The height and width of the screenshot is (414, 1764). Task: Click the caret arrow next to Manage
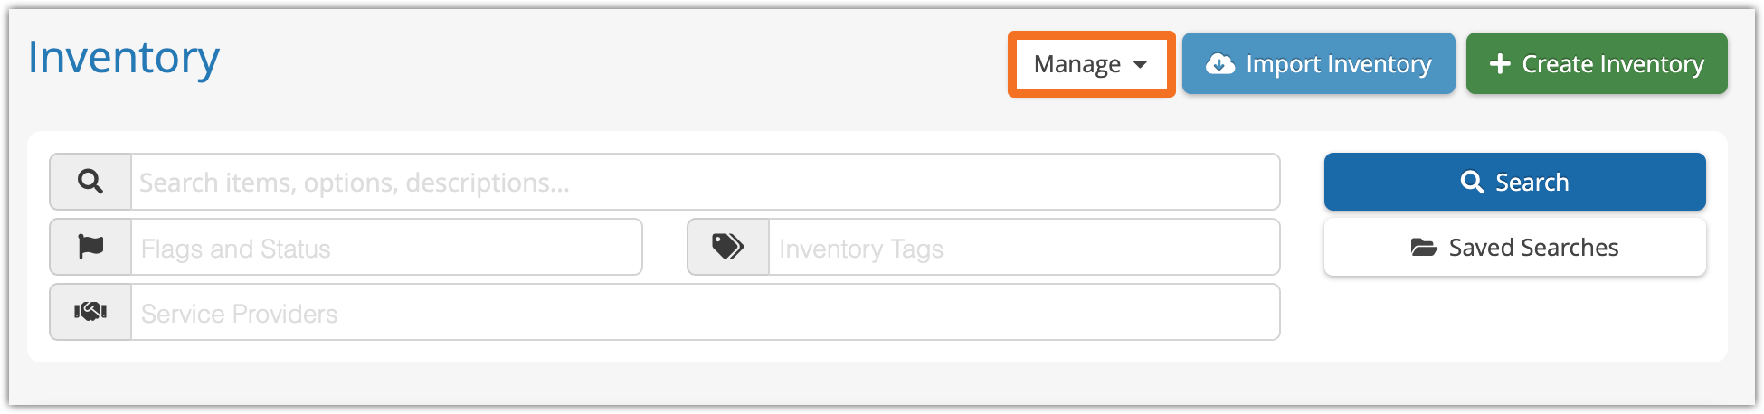coord(1141,64)
